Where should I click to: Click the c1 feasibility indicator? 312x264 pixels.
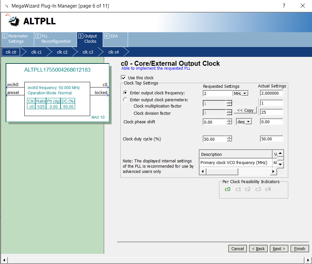coord(238,189)
